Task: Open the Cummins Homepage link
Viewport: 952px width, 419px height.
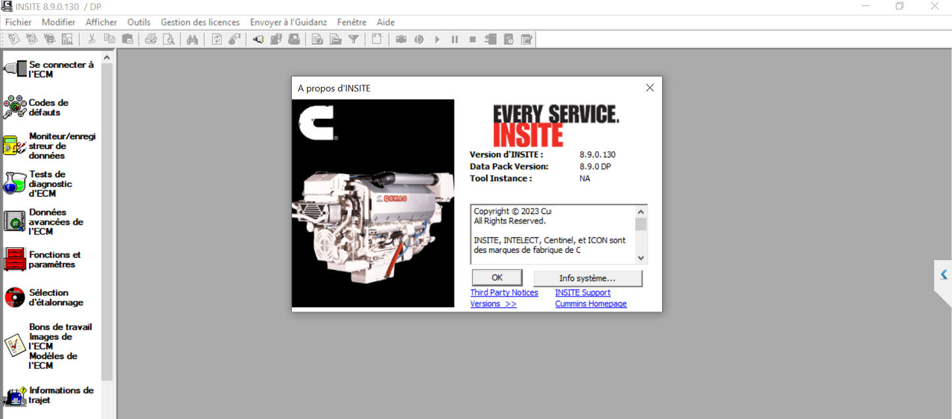Action: pyautogui.click(x=591, y=304)
